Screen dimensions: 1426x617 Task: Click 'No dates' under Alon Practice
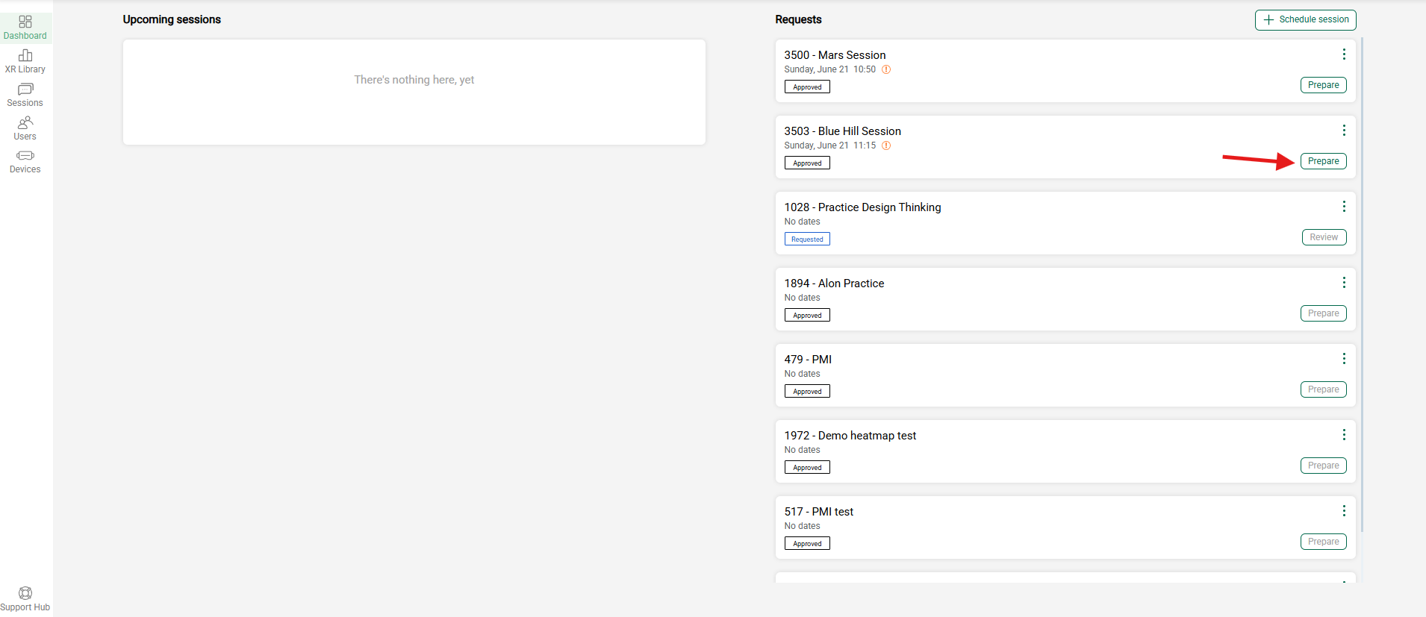coord(802,298)
